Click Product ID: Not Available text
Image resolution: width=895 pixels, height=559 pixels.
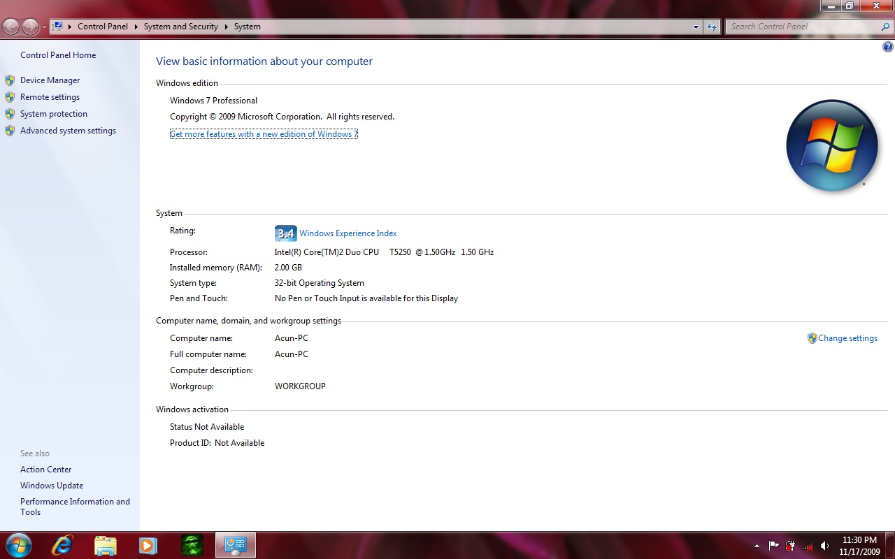point(217,443)
